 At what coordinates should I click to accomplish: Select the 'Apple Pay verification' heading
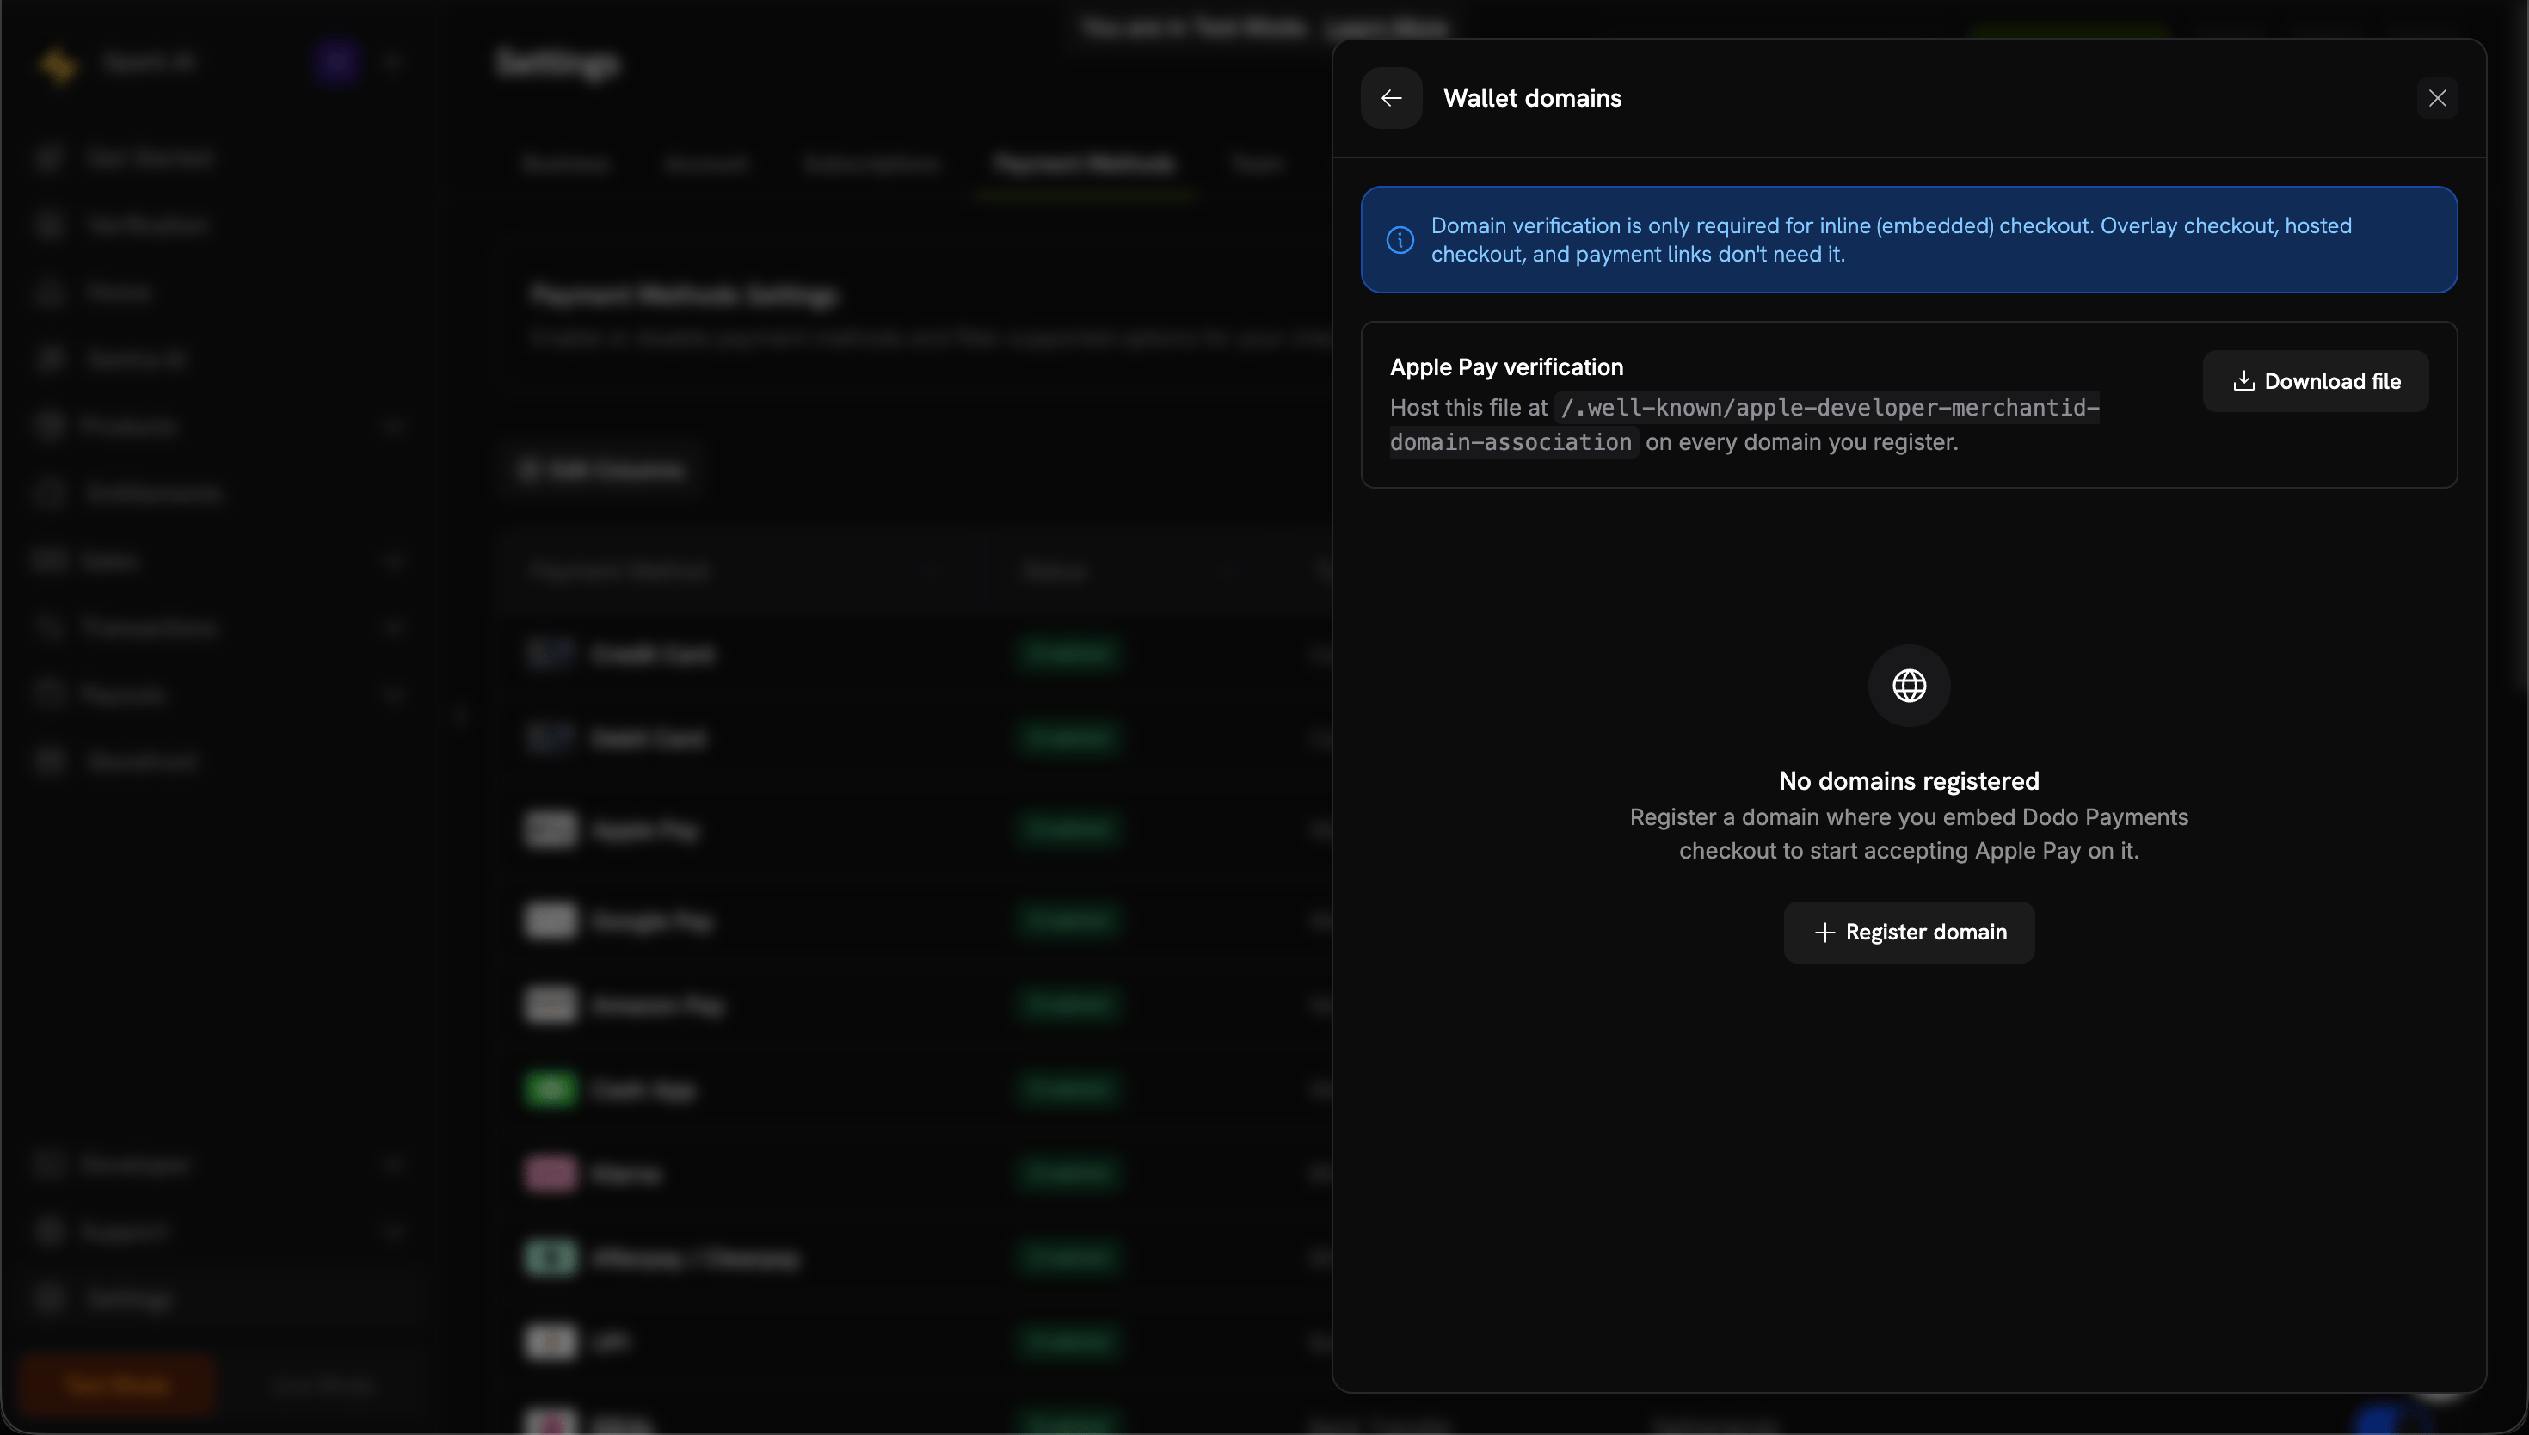point(1506,366)
